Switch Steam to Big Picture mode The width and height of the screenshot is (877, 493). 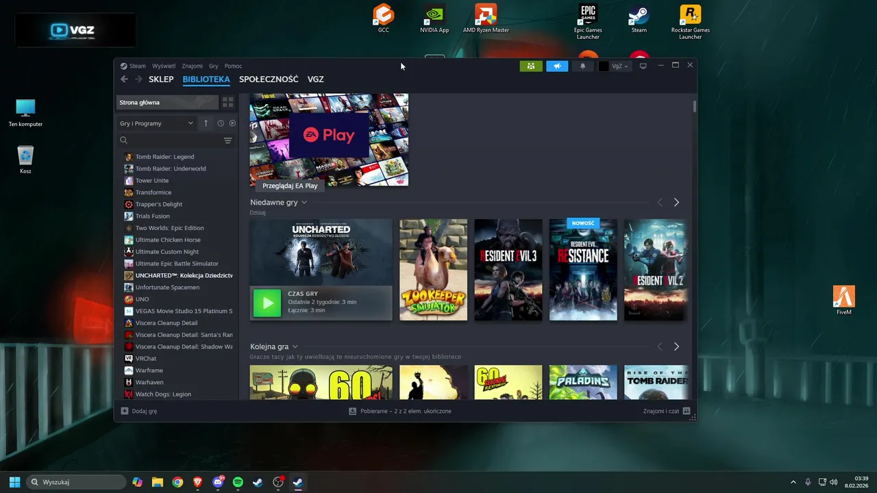[643, 66]
